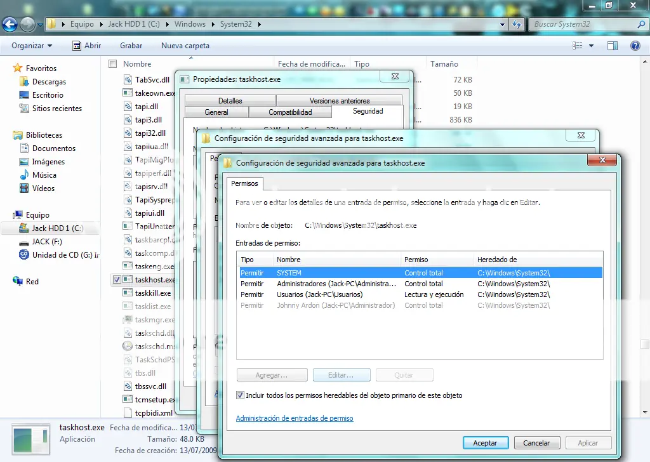
Task: Toggle the checkbox next to taskhost.exe
Action: coord(117,280)
